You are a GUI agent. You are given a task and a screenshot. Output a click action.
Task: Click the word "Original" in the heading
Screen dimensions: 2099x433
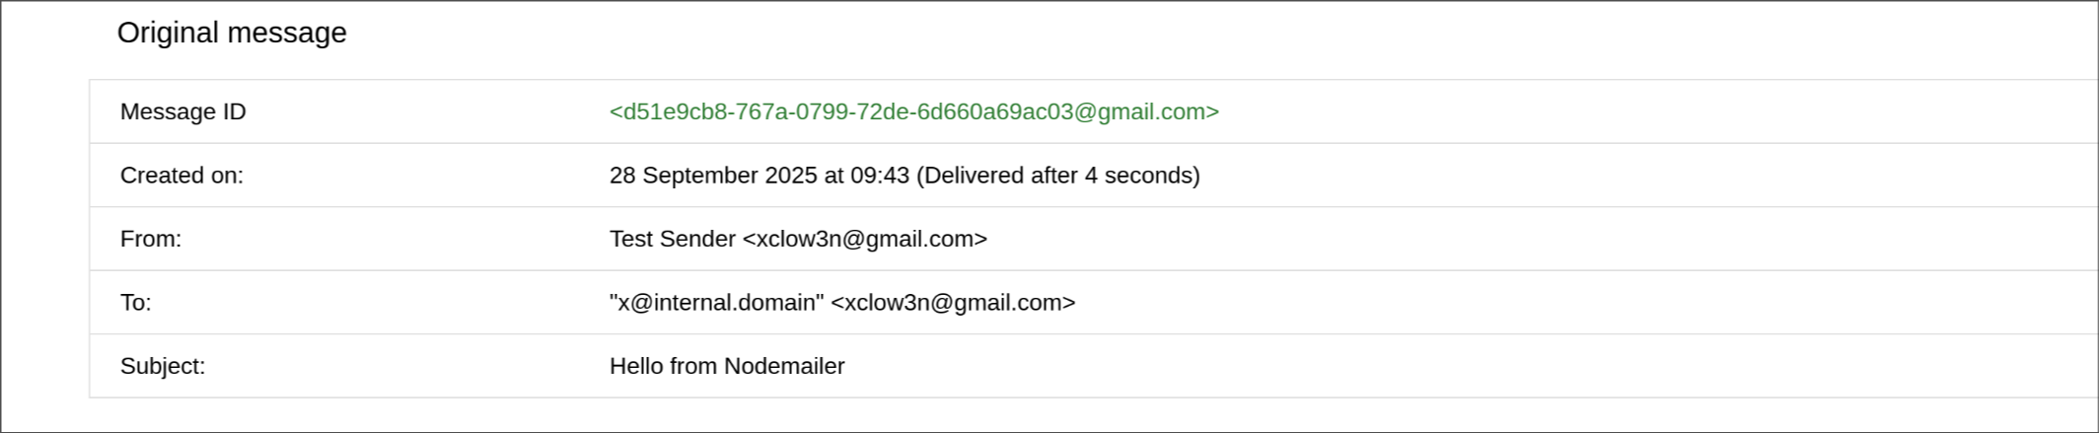(x=168, y=33)
